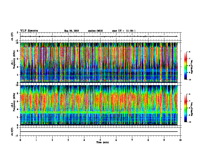Click the "ch.1(V)" vertical axis label
The width and height of the screenshot is (203, 157).
pos(12,36)
